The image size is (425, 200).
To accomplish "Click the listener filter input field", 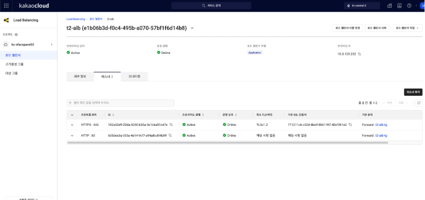I will [x=120, y=103].
